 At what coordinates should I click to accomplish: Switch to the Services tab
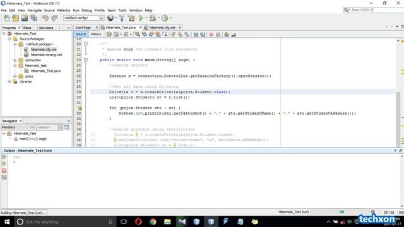click(46, 28)
